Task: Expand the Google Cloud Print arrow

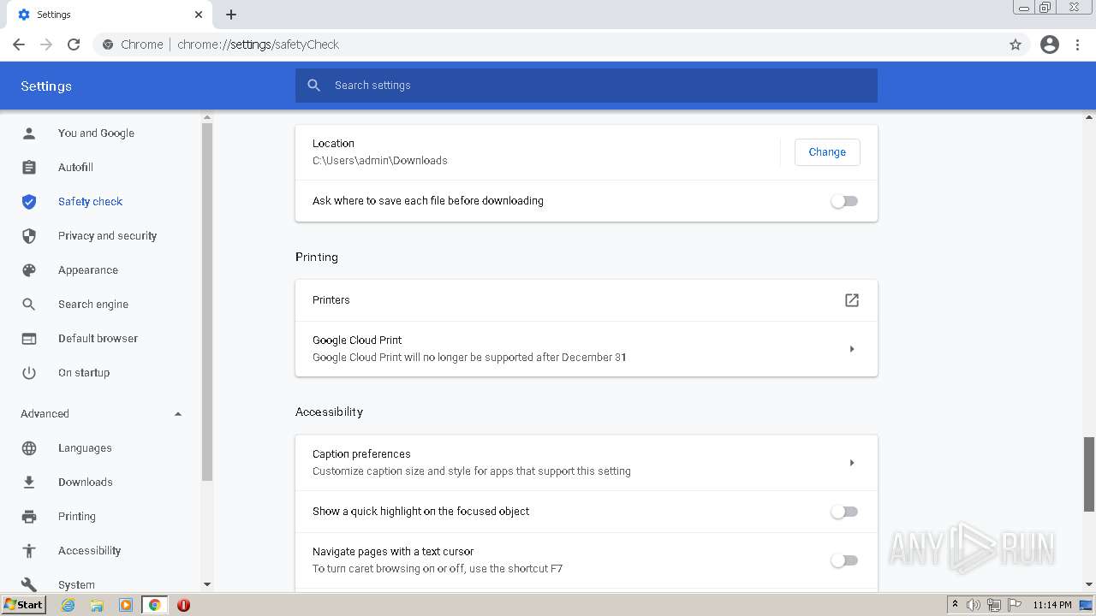Action: 851,349
